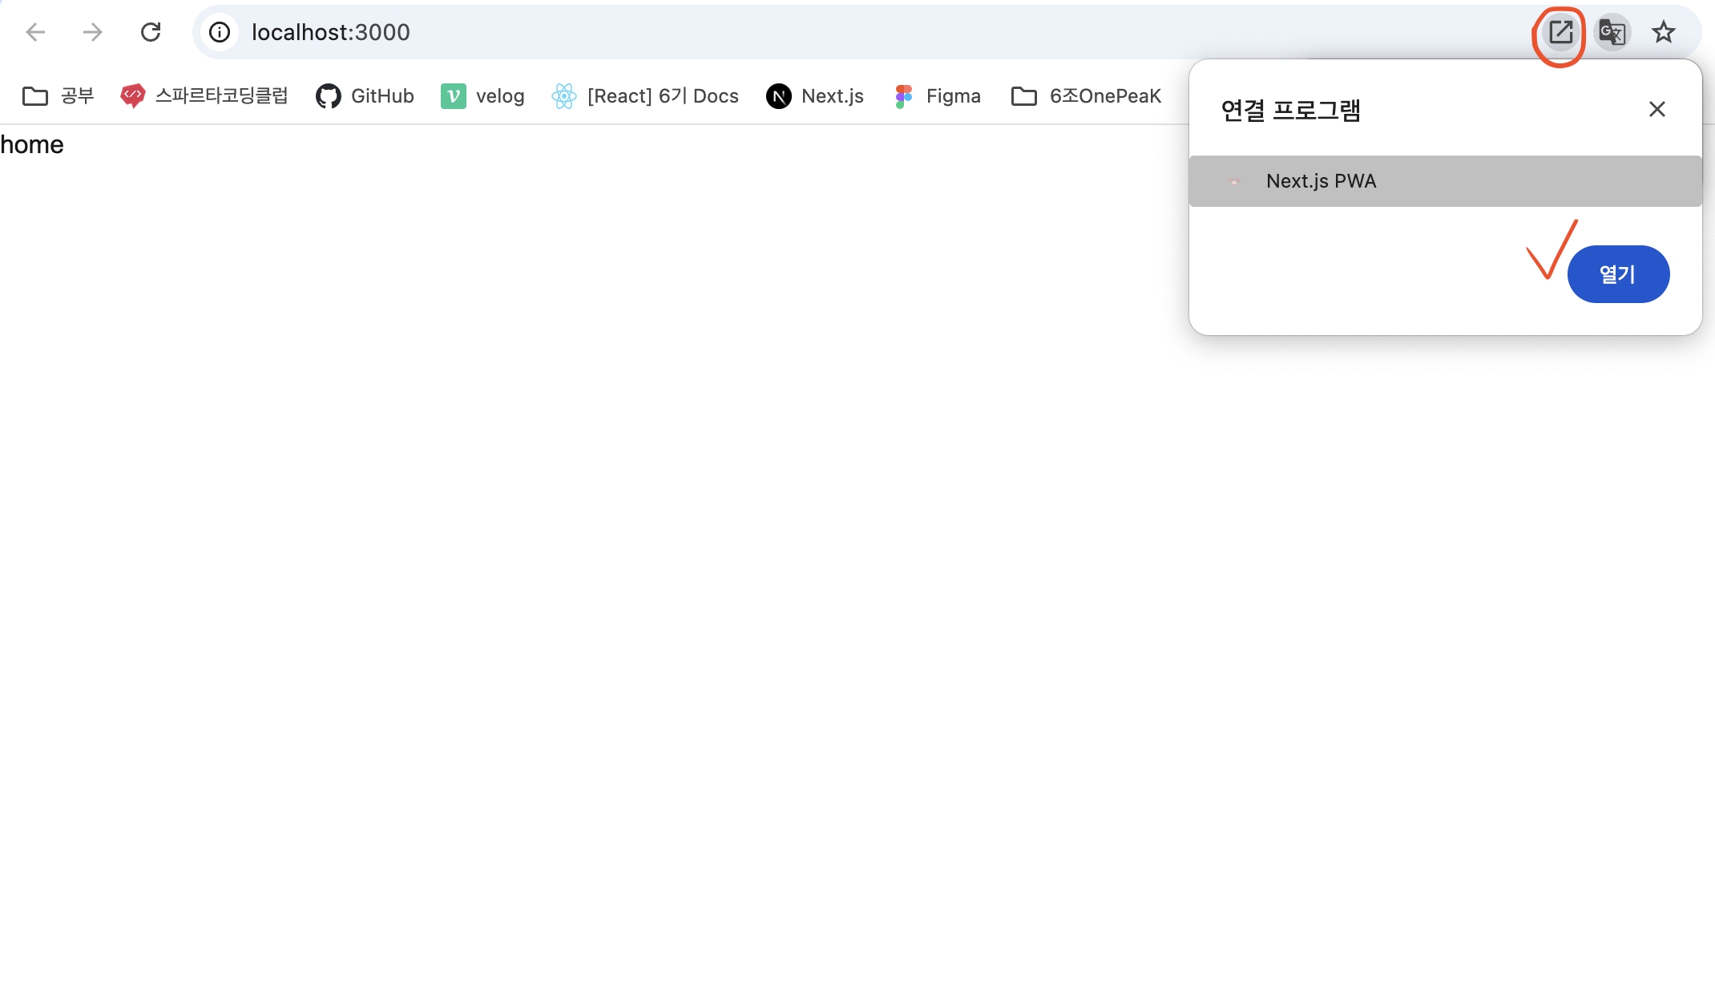Open the GitHub bookmark

point(365,96)
